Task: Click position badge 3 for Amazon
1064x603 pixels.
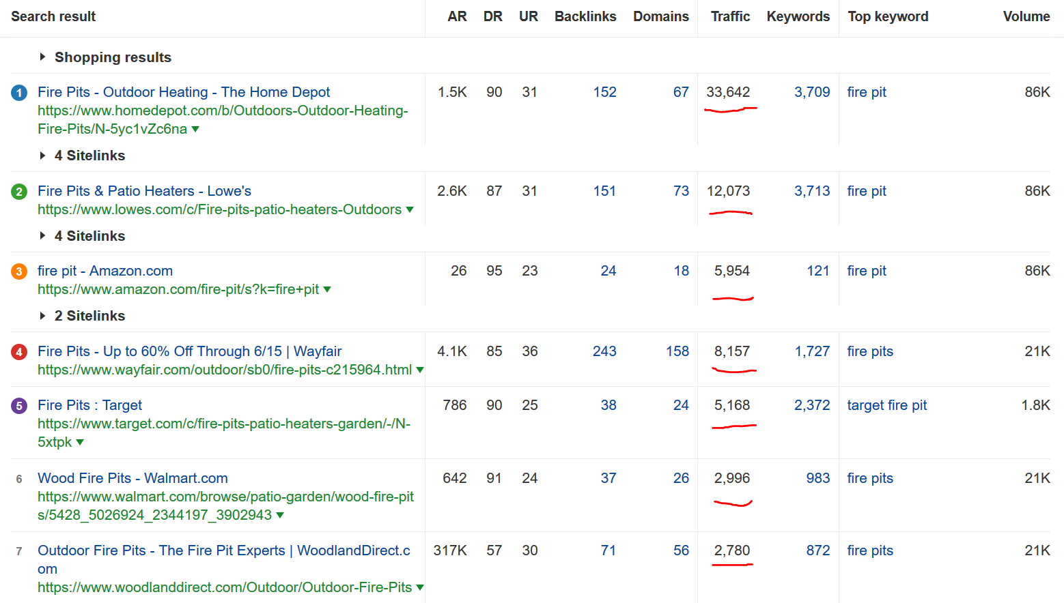Action: point(19,271)
